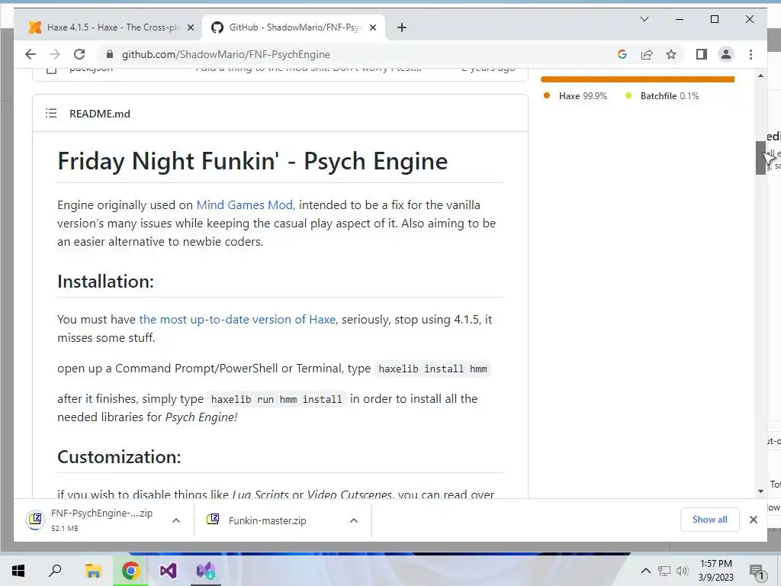Open a new browser tab

(x=402, y=27)
